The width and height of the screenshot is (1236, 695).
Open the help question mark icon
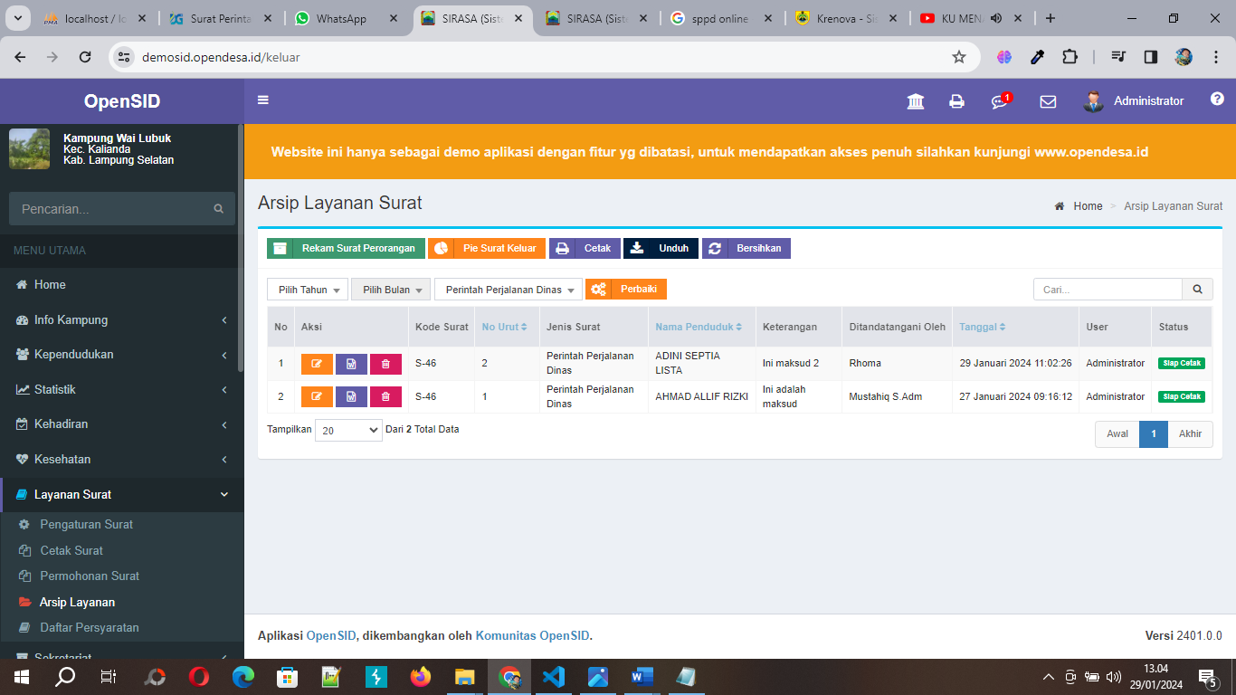tap(1217, 100)
